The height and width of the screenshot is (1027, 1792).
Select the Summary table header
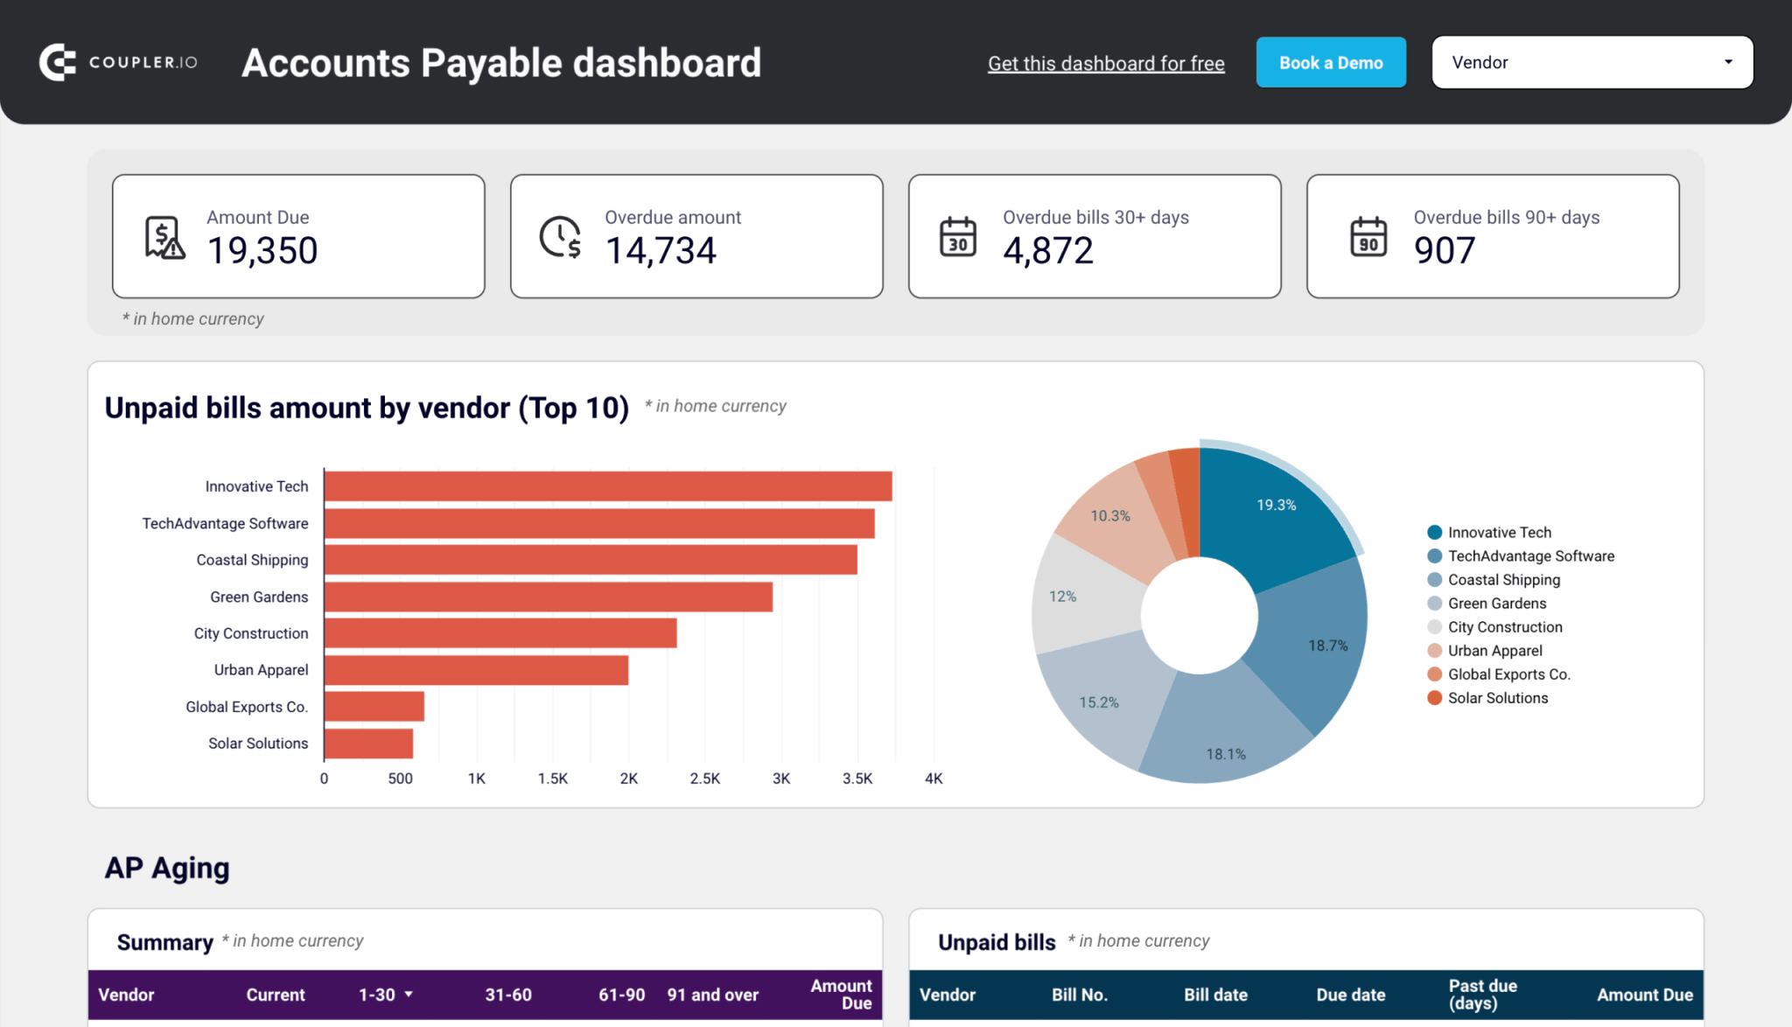(165, 941)
